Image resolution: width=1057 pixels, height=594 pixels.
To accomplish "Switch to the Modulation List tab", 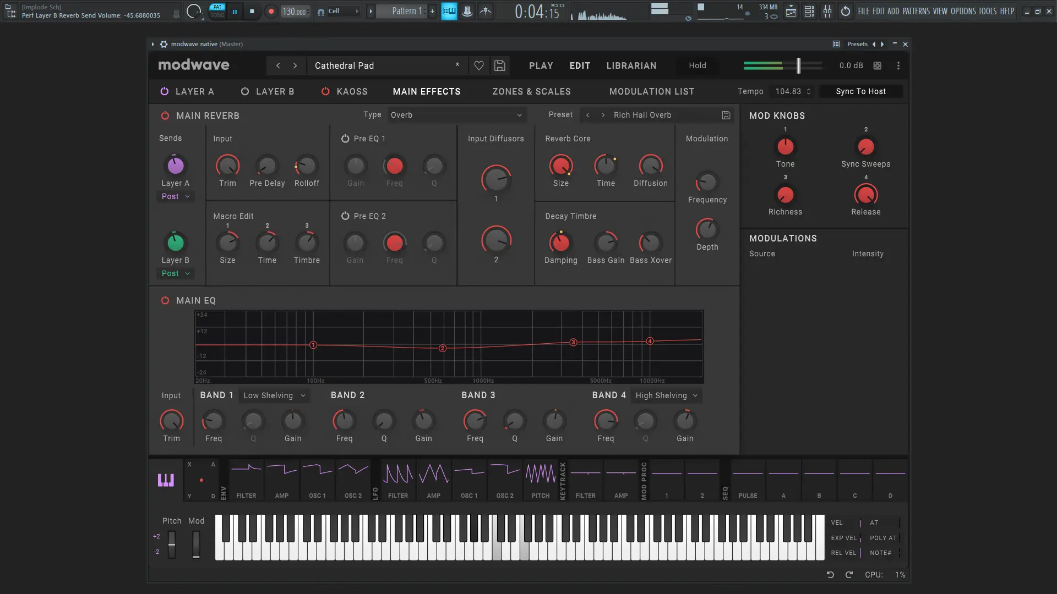I will pos(651,91).
